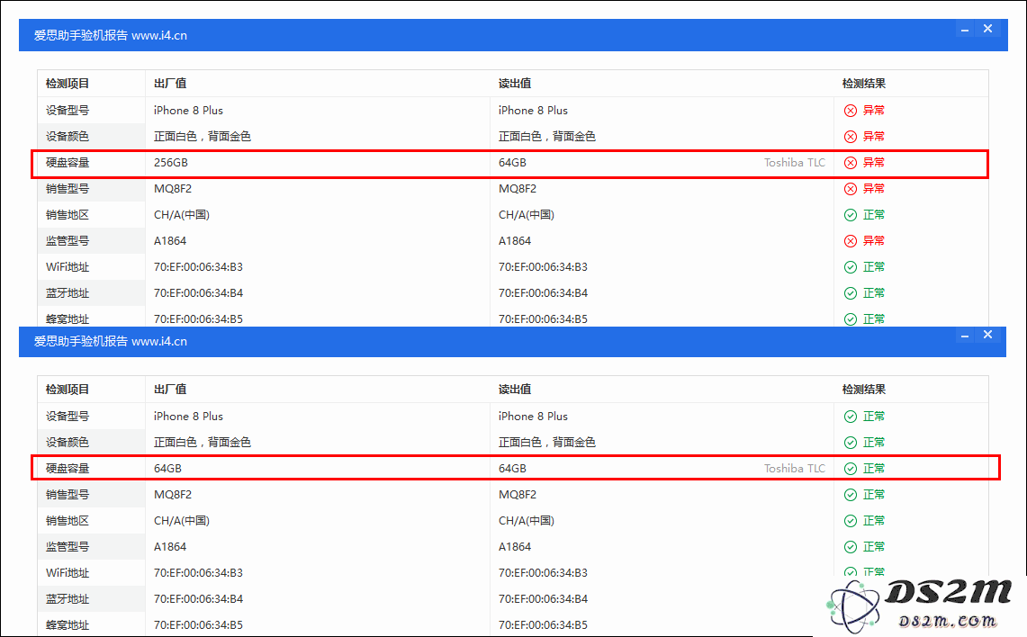Click the 检测项目 column header in lower report
Screen dimensions: 1027x637
[x=67, y=390]
